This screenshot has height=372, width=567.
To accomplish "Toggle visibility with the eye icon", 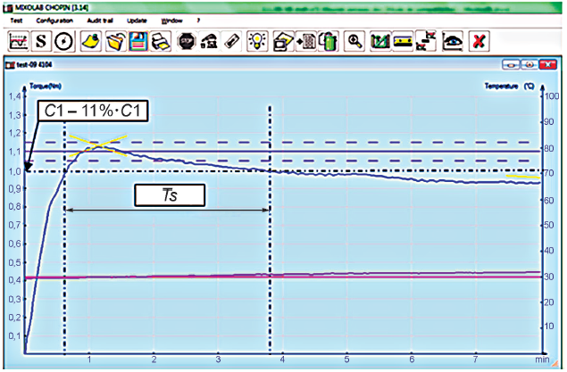I will click(x=453, y=40).
